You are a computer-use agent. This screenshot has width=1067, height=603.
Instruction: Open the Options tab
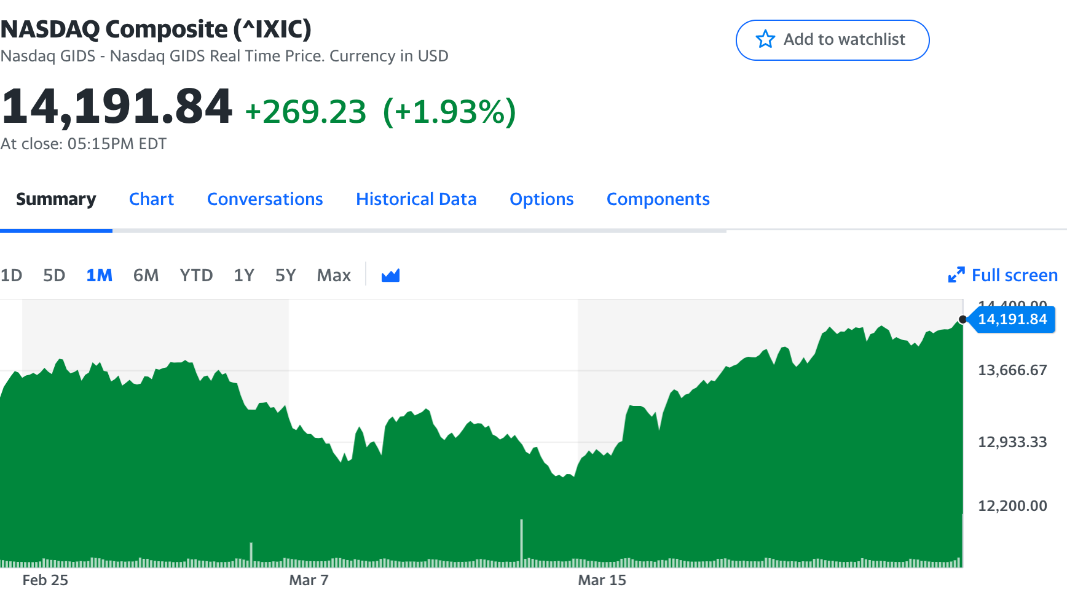click(541, 199)
